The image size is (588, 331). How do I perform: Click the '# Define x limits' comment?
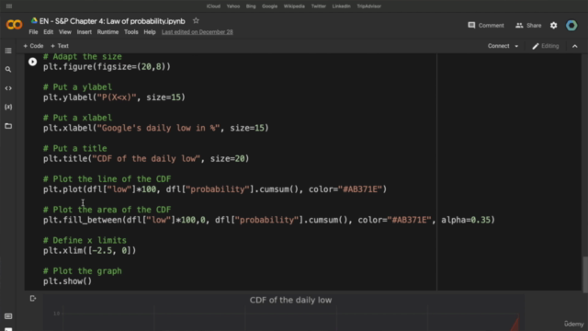pos(85,240)
